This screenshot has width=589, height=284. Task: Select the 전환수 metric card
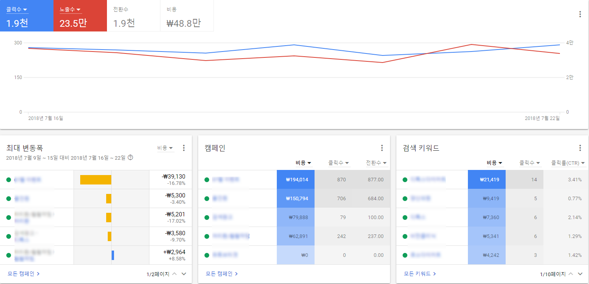pos(133,16)
